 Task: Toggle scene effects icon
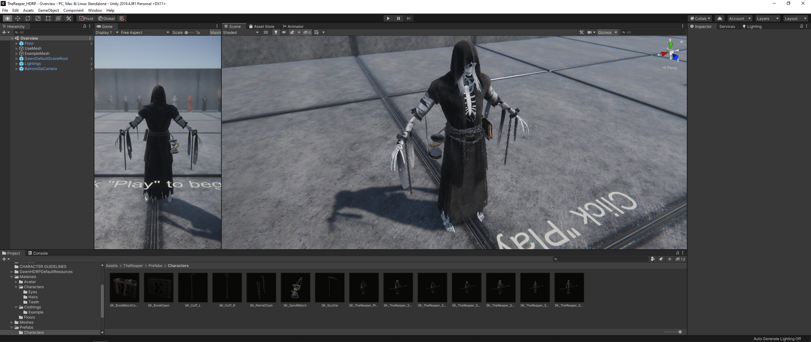tap(292, 32)
